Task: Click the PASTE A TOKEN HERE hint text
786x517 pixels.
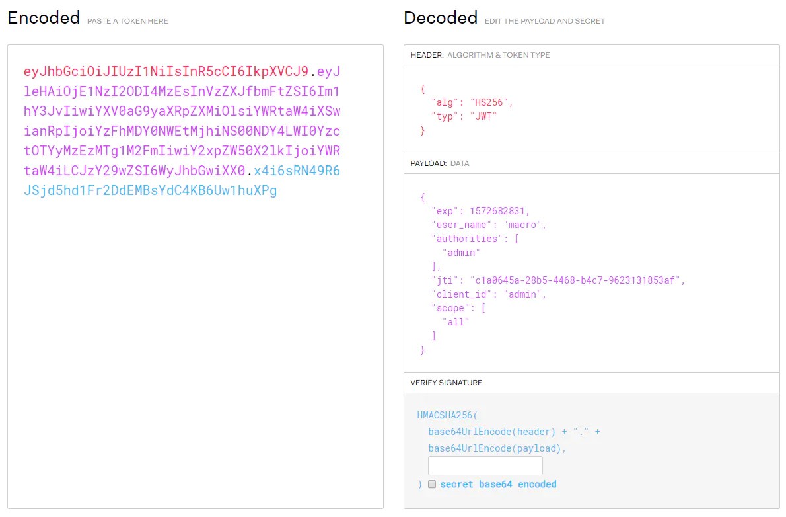Action: click(x=127, y=21)
